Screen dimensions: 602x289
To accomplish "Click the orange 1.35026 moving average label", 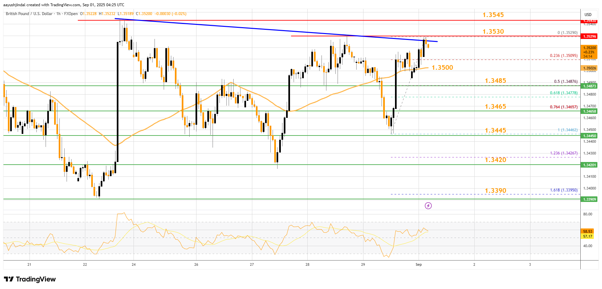I will tap(589, 68).
